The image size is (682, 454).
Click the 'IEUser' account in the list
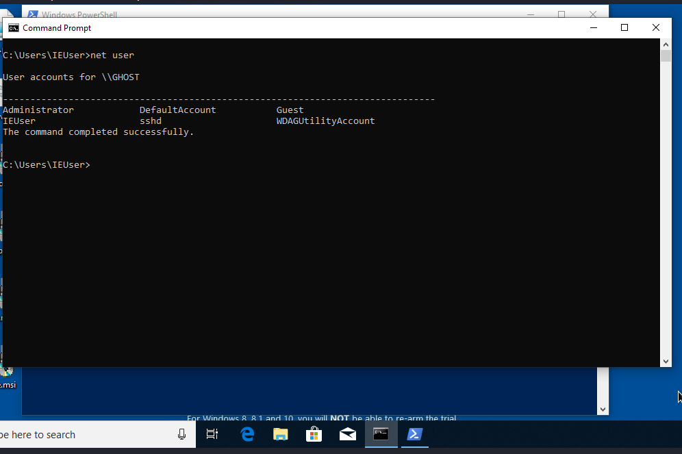point(19,121)
